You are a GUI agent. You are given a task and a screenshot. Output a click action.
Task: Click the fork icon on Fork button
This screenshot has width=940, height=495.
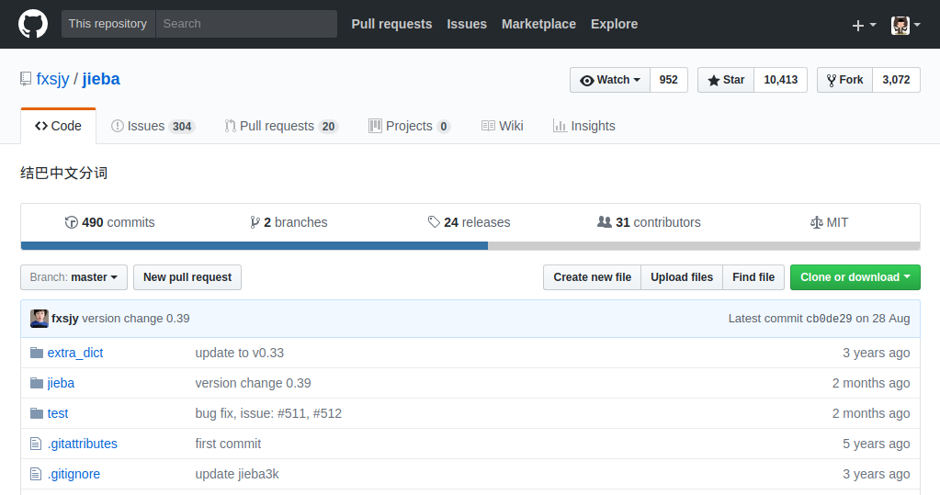click(x=831, y=80)
